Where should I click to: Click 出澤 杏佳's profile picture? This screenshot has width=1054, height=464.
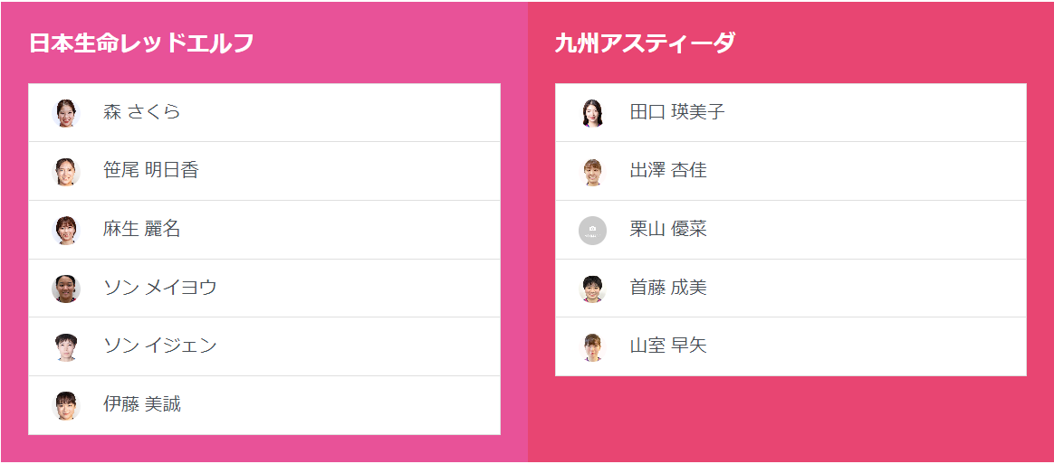(x=592, y=171)
